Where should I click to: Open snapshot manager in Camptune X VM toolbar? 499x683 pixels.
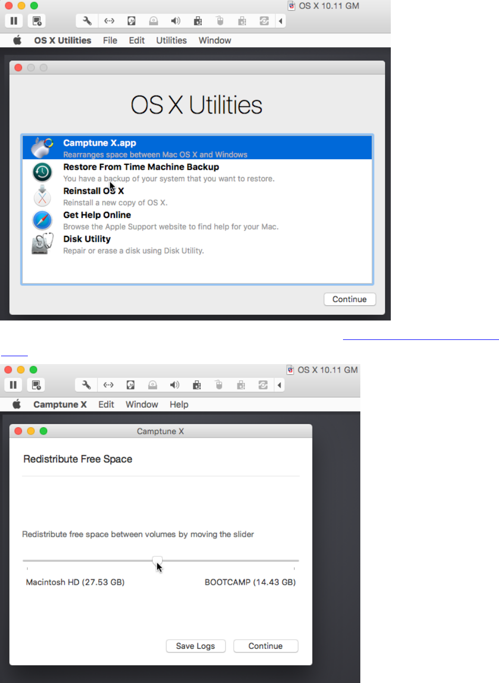tap(36, 385)
